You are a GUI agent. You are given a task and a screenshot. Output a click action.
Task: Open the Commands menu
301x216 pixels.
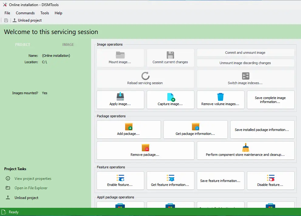(x=25, y=13)
